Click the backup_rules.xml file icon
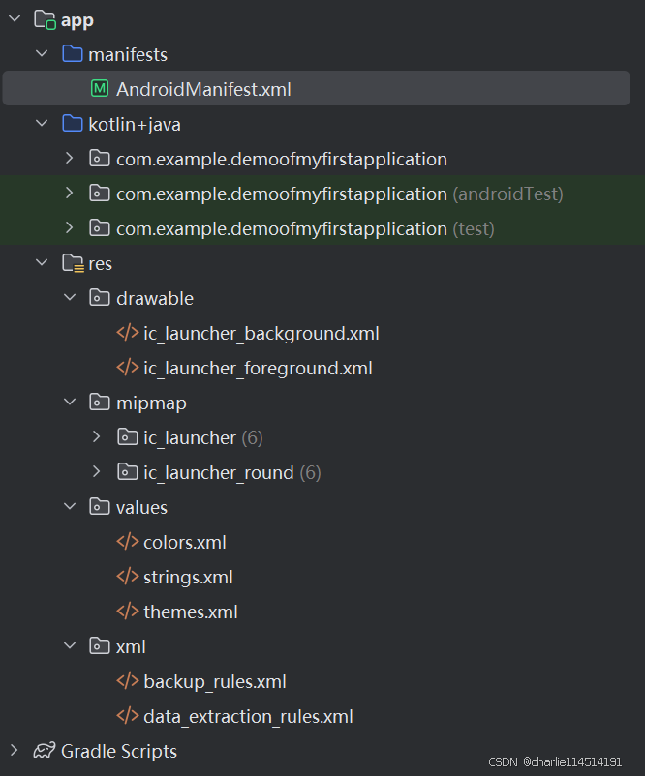 point(127,681)
